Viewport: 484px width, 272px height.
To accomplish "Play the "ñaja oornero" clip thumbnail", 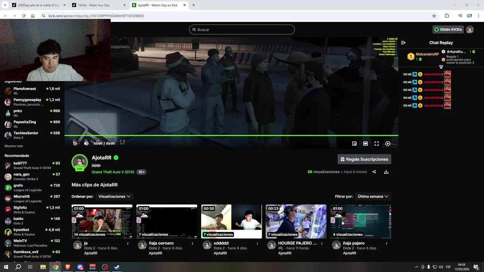I will [x=166, y=221].
